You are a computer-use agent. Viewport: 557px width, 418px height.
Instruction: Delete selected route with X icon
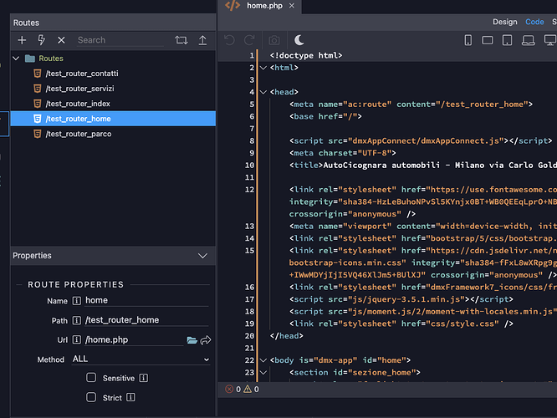pyautogui.click(x=61, y=40)
